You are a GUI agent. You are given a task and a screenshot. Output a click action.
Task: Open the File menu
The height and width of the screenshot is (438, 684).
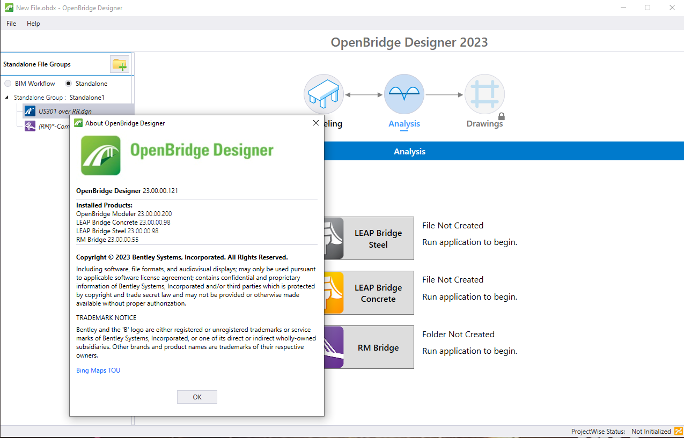point(11,24)
